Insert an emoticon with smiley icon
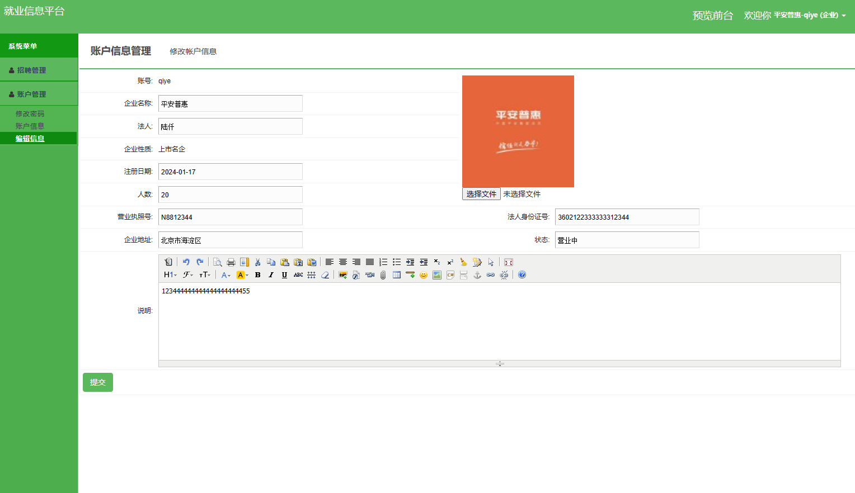This screenshot has width=855, height=493. click(x=424, y=275)
